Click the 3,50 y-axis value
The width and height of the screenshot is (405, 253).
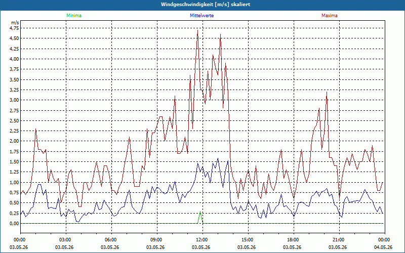click(15, 79)
